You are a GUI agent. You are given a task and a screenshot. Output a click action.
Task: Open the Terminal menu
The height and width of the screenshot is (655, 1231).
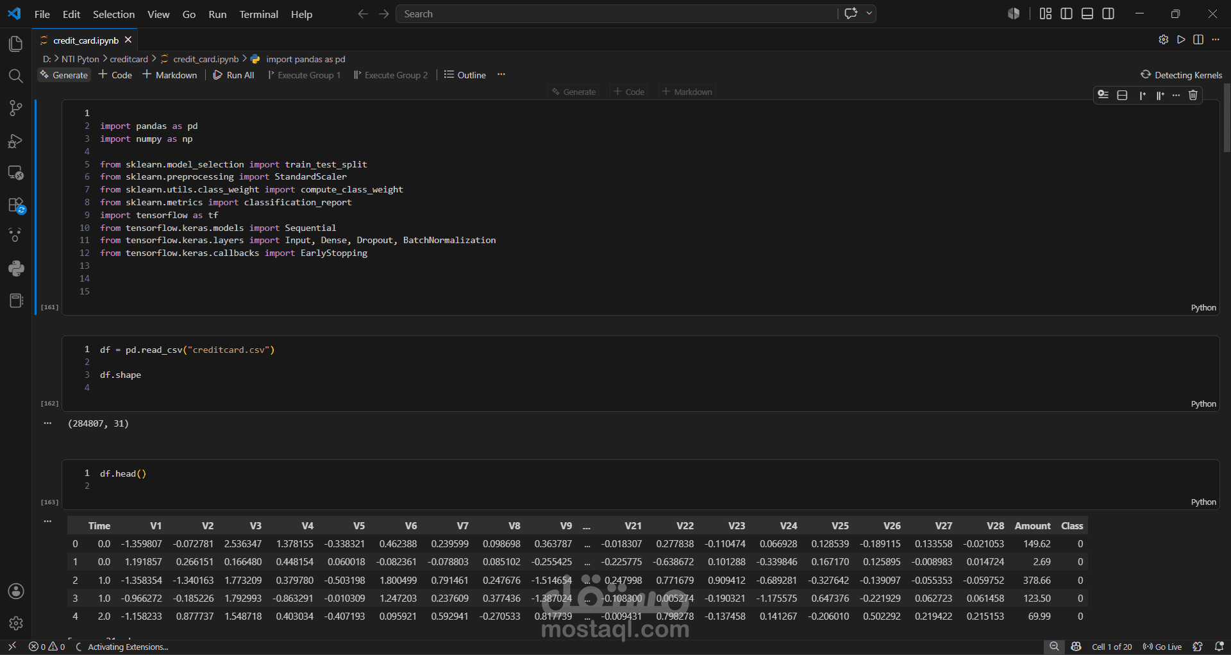pos(258,14)
